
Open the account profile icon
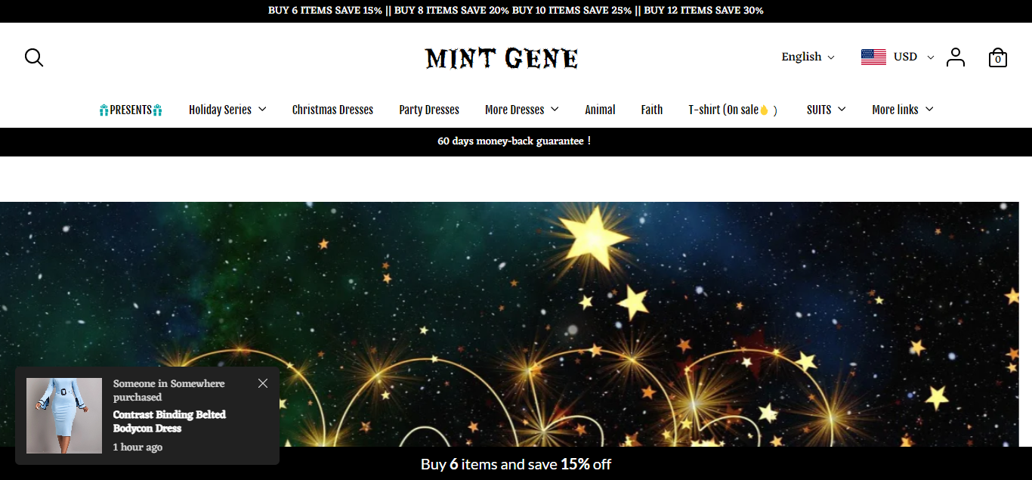(x=956, y=57)
